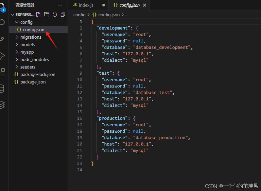Refresh the explorer file tree
The height and width of the screenshot is (191, 261).
click(x=55, y=15)
